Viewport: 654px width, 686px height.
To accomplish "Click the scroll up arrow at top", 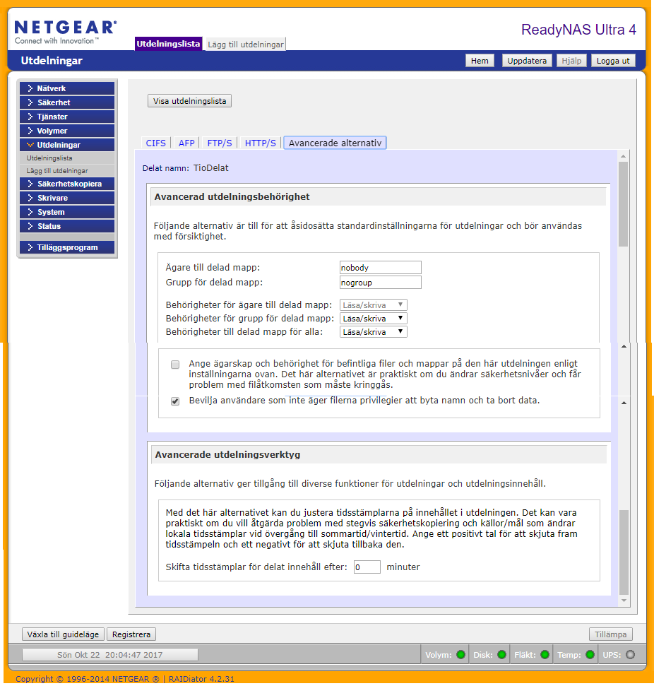I will [624, 156].
